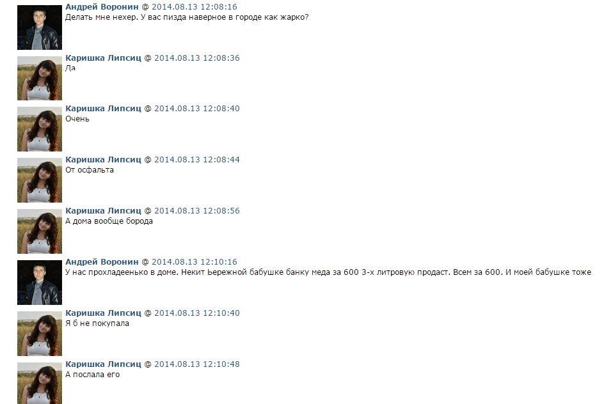The width and height of the screenshot is (604, 404).
Task: Click the timestamp 2014.08.13 12:08:36
Action: tap(197, 58)
